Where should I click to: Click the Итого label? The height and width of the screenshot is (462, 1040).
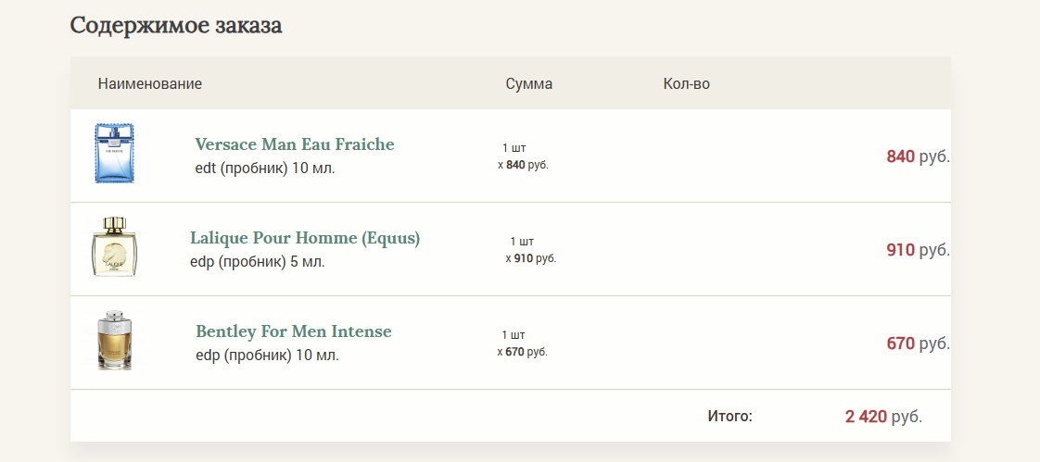point(729,417)
